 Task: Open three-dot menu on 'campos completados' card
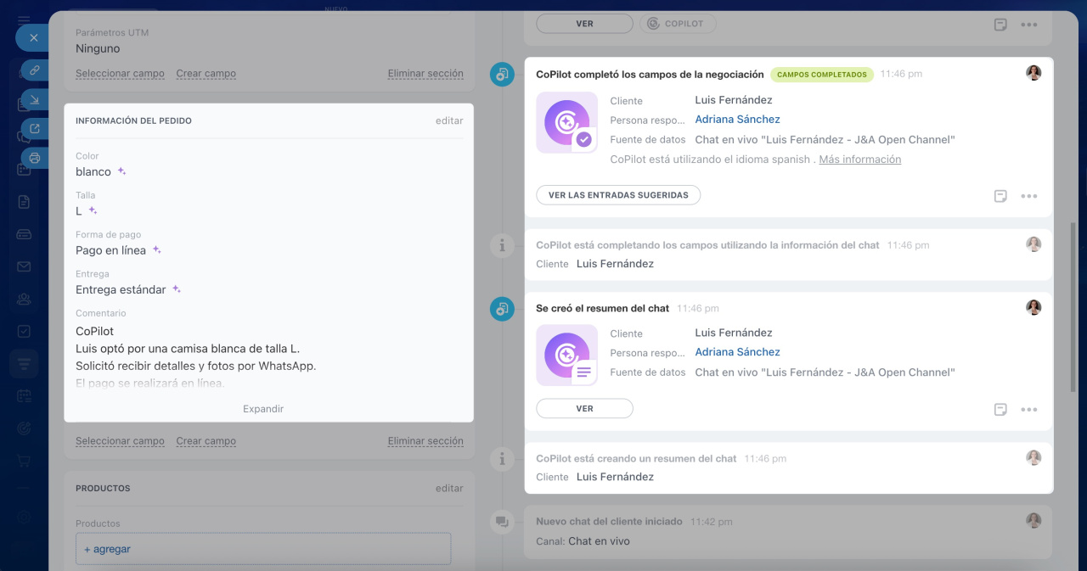(1028, 196)
